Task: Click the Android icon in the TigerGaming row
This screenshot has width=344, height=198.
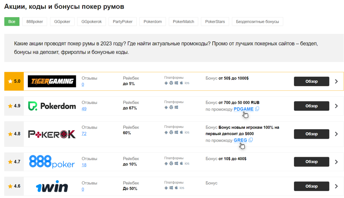Action: pyautogui.click(x=166, y=83)
